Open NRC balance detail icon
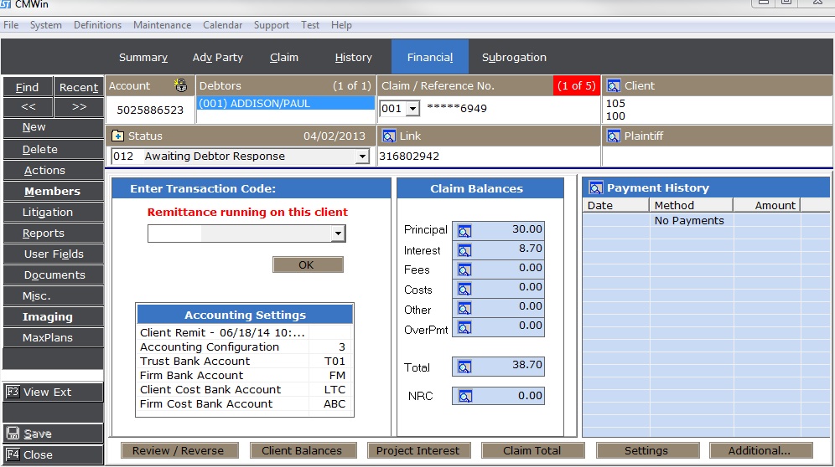 (x=464, y=396)
